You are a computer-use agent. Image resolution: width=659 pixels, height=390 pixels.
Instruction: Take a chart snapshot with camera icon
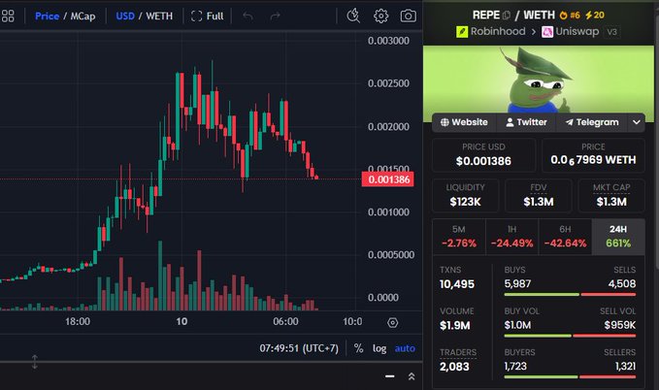pos(408,16)
